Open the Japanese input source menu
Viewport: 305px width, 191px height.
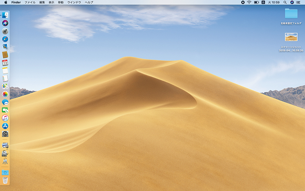(x=263, y=2)
